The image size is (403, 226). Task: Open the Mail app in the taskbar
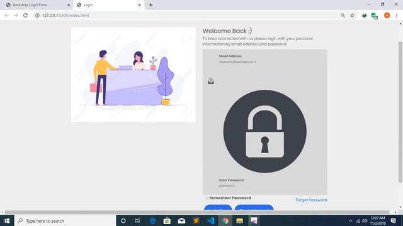[x=181, y=220]
